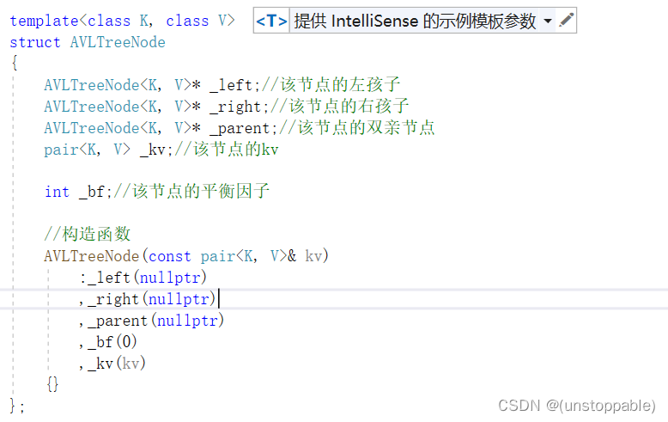
Task: Click the _right member pointer declaration
Action: [236, 107]
